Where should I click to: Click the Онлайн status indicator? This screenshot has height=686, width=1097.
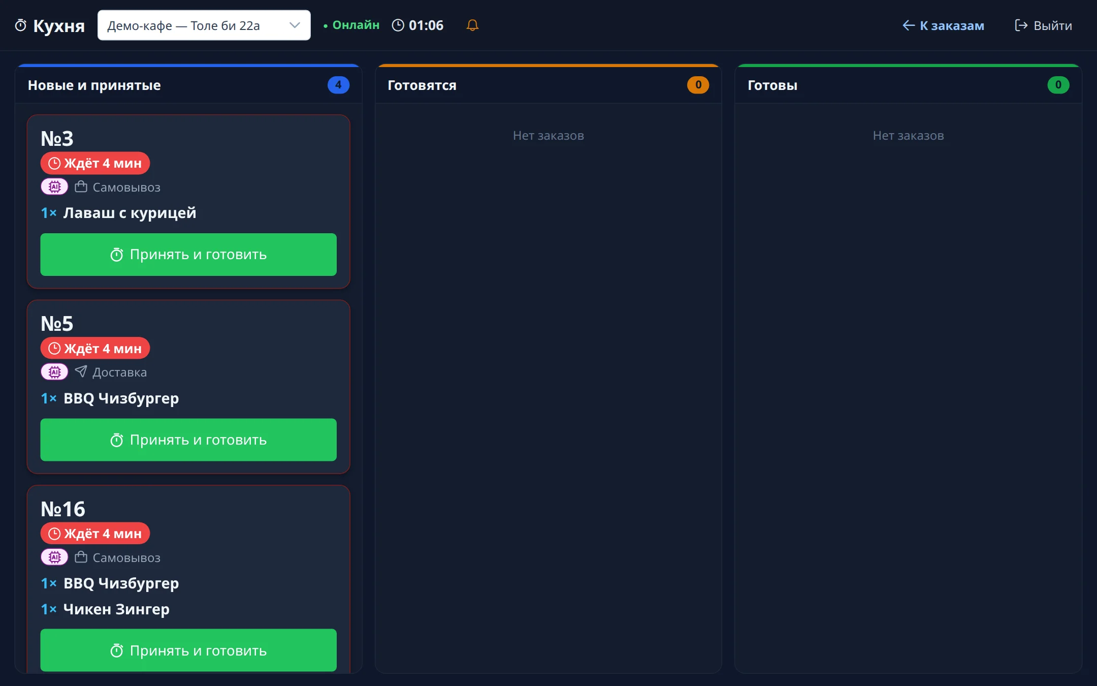351,25
